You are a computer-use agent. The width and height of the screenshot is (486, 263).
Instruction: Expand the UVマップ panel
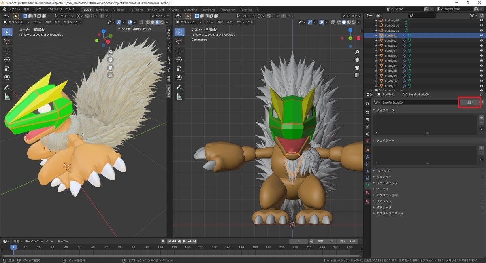click(428, 171)
